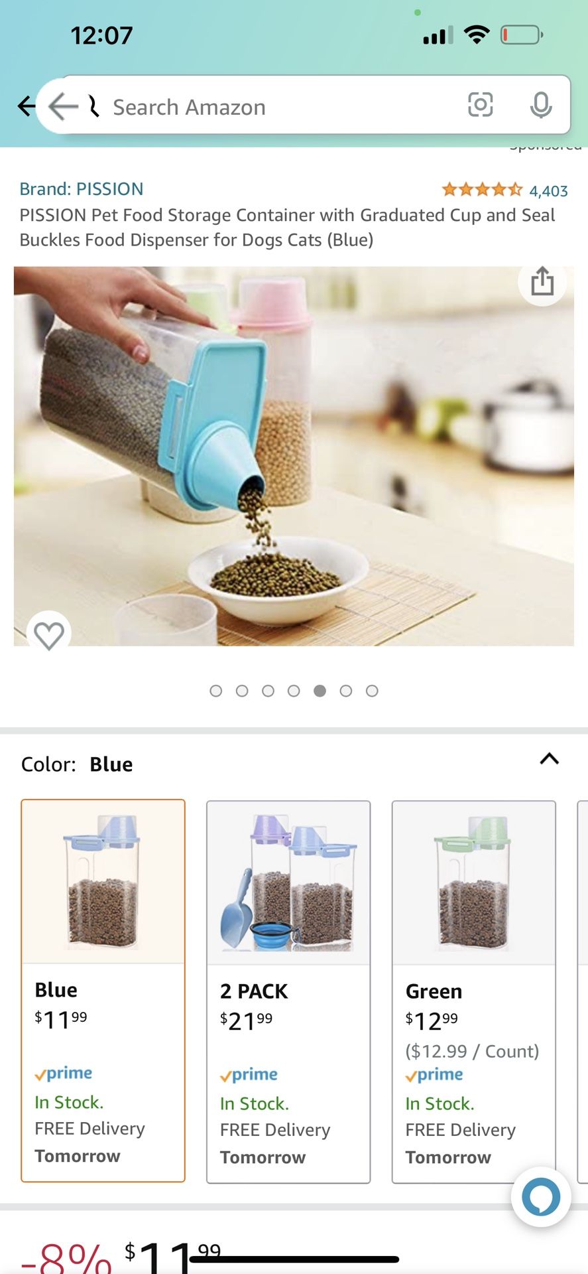This screenshot has width=588, height=1274.
Task: Choose the Blue color option card
Action: (x=103, y=991)
